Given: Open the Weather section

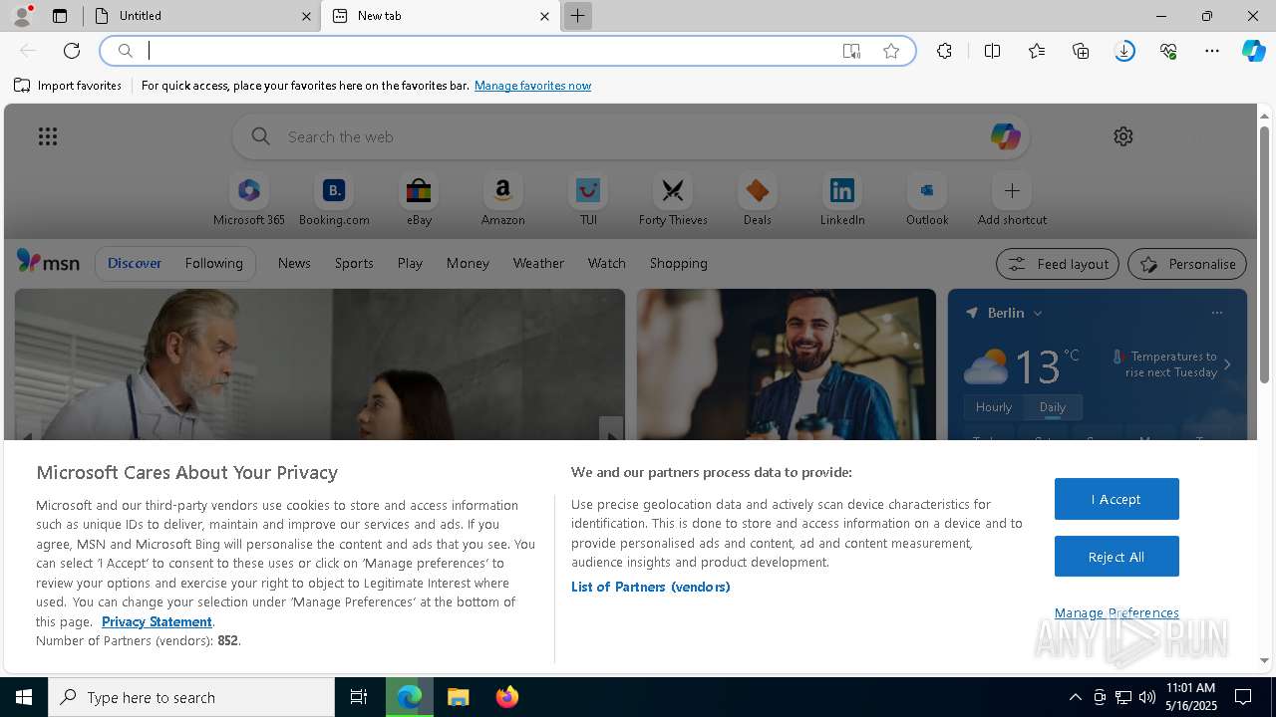Looking at the screenshot, I should (x=538, y=263).
